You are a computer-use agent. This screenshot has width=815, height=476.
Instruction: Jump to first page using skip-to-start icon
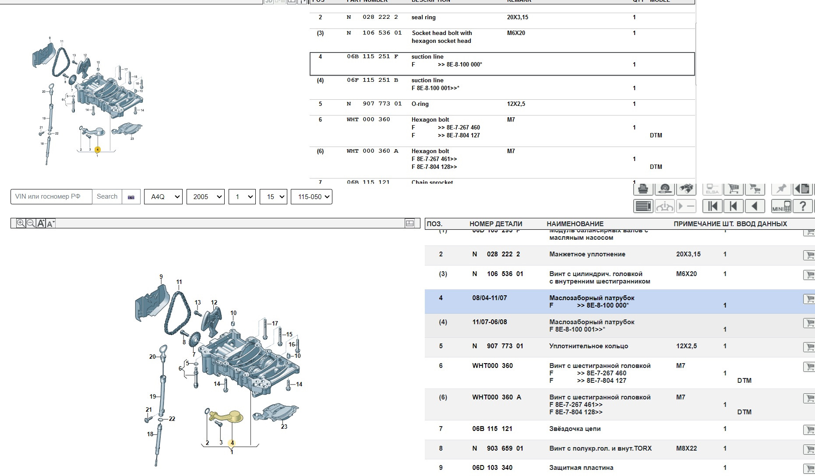click(x=712, y=206)
